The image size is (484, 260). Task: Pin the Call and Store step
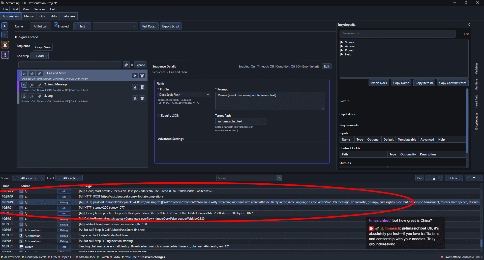tap(32, 74)
